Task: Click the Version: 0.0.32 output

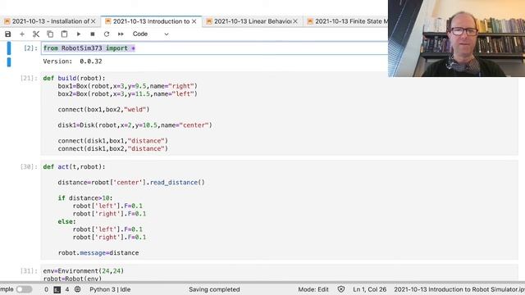Action: tap(72, 61)
